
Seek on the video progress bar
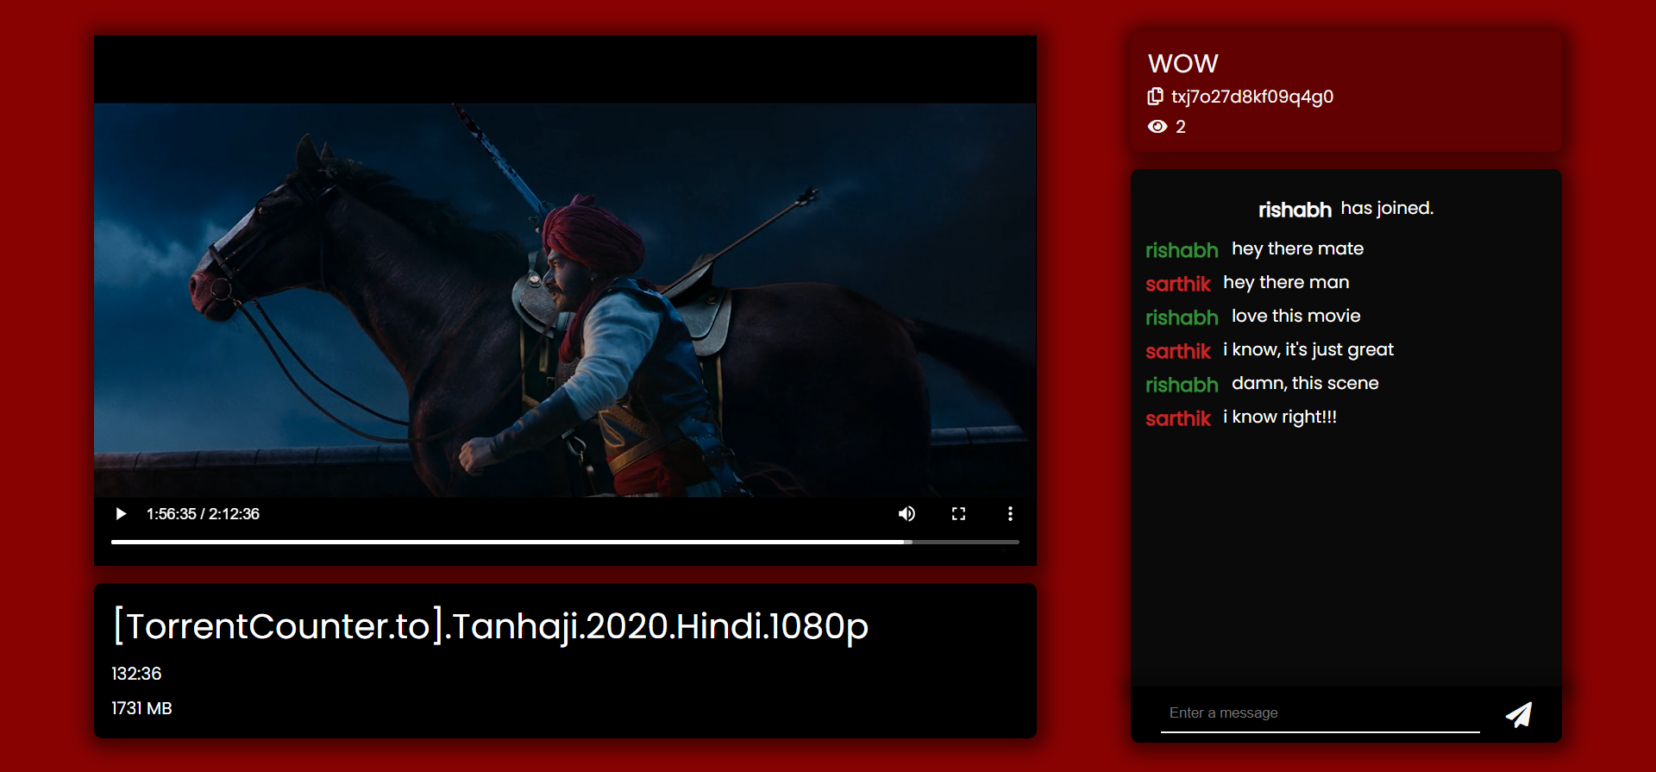coord(565,542)
